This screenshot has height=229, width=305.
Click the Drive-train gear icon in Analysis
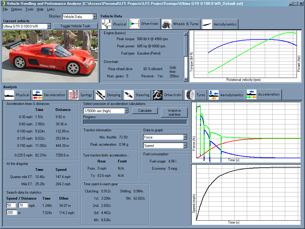[157, 95]
